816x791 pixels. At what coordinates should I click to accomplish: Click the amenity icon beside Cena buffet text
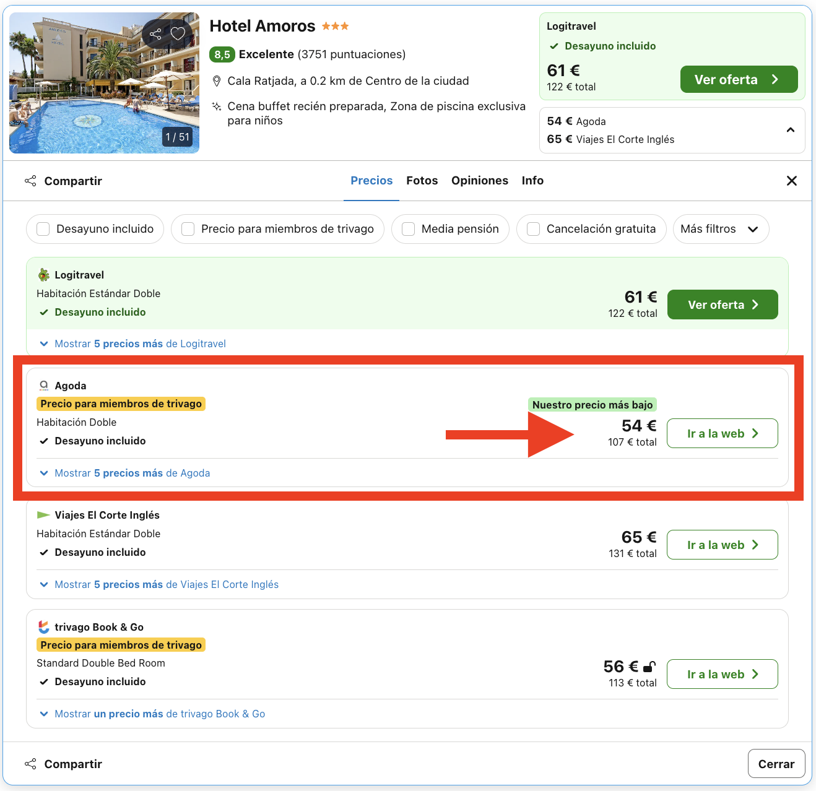(x=216, y=106)
